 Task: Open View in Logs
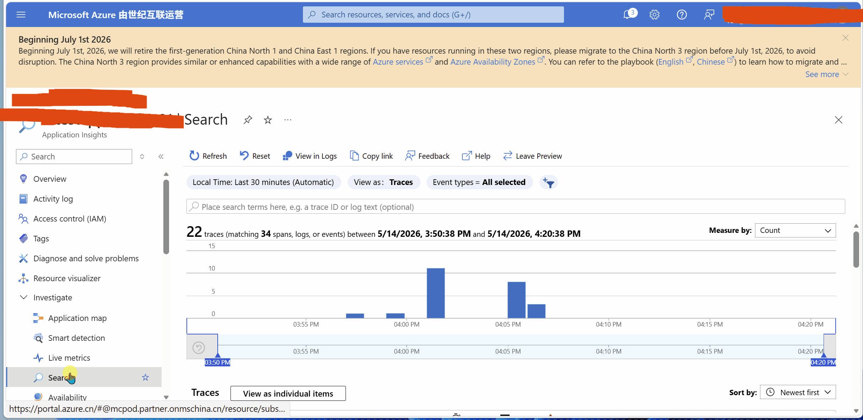[x=309, y=156]
